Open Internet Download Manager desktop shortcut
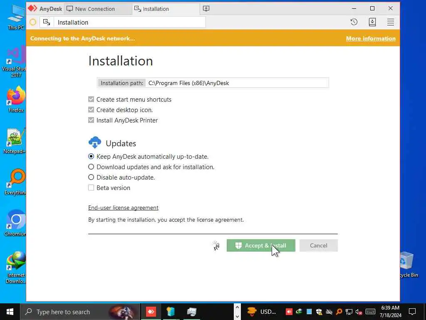 16,267
